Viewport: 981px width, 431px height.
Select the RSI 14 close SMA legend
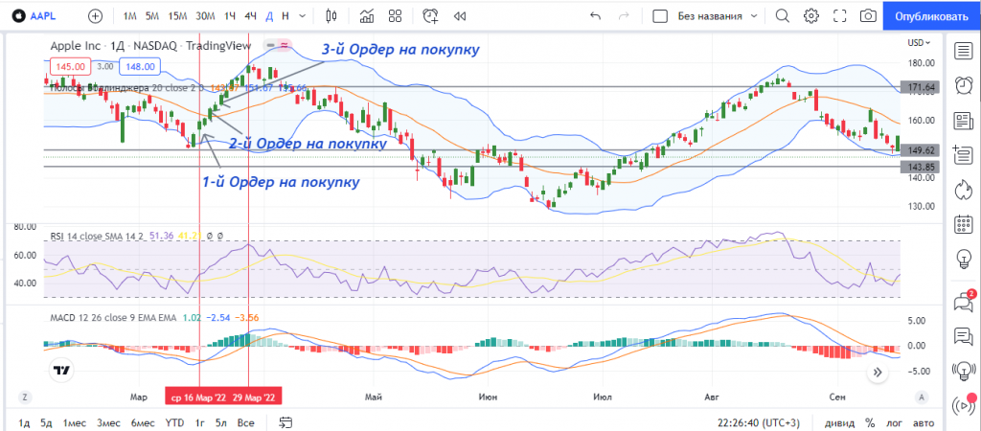pos(97,236)
